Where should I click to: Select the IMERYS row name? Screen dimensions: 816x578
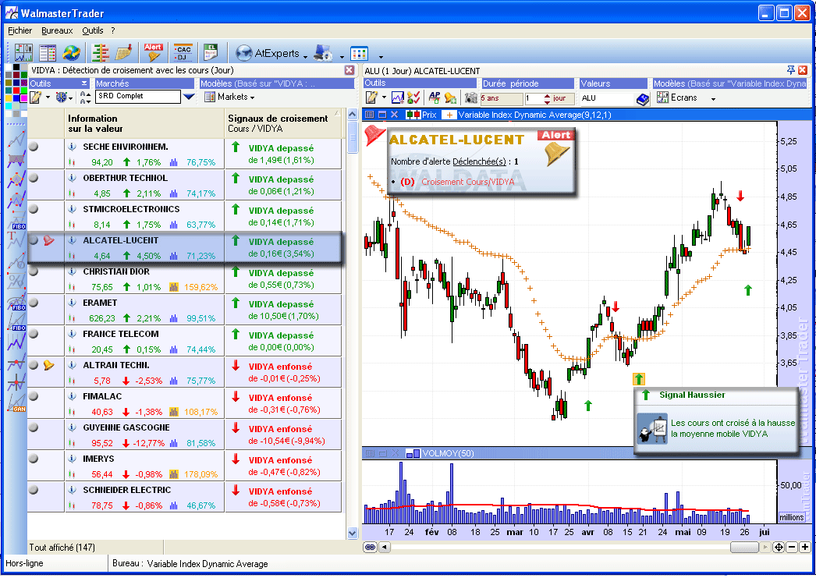pos(98,459)
